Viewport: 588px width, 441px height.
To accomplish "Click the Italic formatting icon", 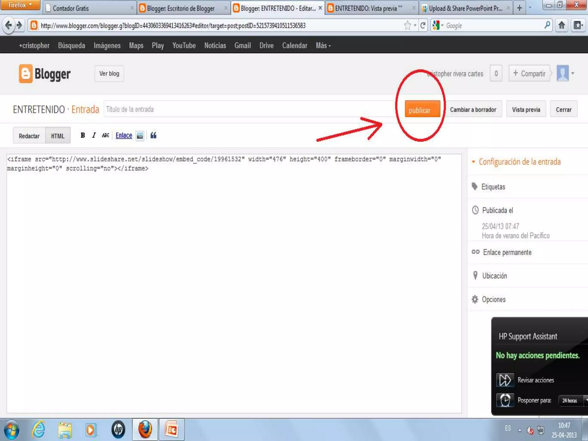I will click(94, 135).
